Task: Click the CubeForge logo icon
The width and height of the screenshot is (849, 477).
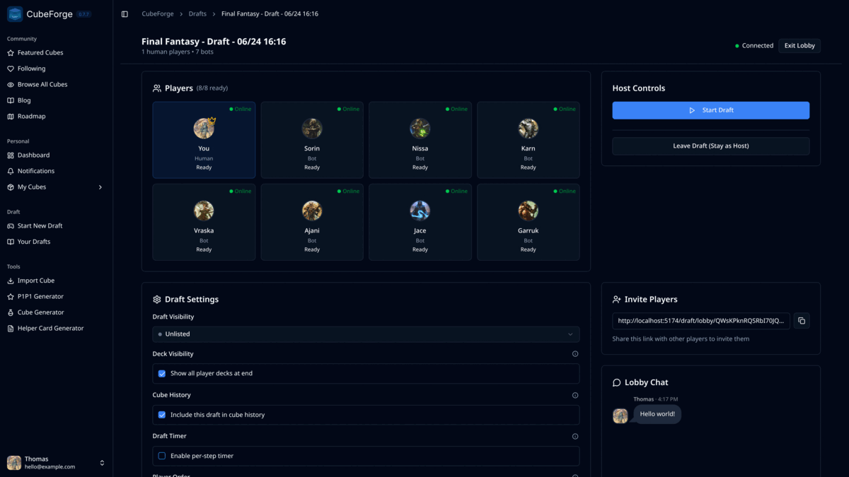Action: click(x=15, y=14)
